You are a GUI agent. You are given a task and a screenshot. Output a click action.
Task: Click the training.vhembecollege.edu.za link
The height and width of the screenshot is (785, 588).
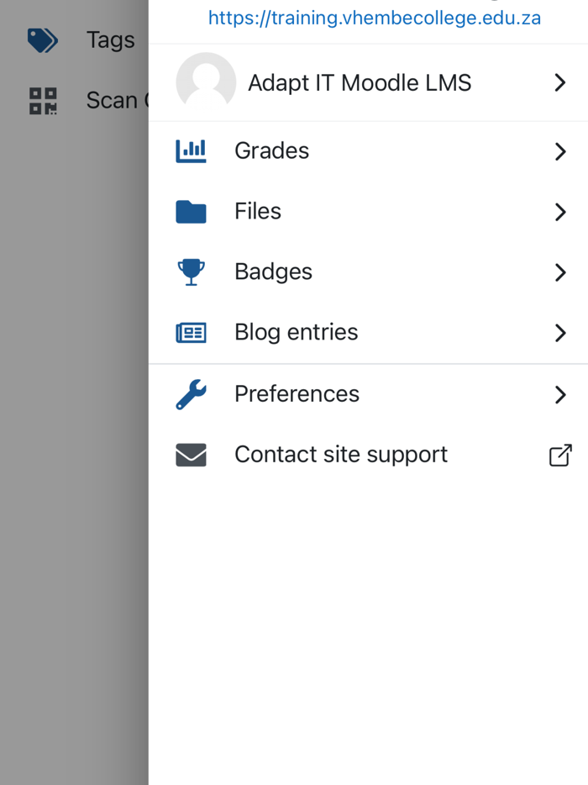click(x=375, y=17)
